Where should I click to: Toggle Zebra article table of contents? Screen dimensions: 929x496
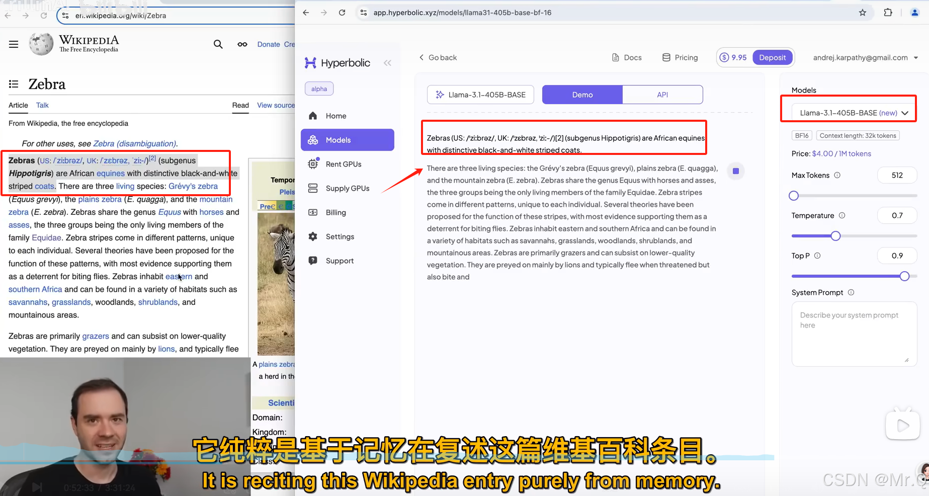(14, 84)
